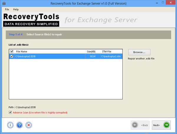Click the 'List of .edb file(s)' heading
Viewport: 177px width, 134px height.
pos(19,45)
